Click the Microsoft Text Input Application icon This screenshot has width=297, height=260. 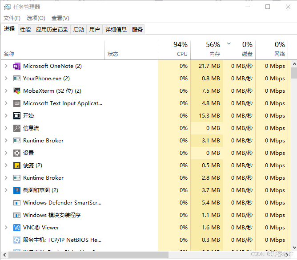click(x=17, y=103)
